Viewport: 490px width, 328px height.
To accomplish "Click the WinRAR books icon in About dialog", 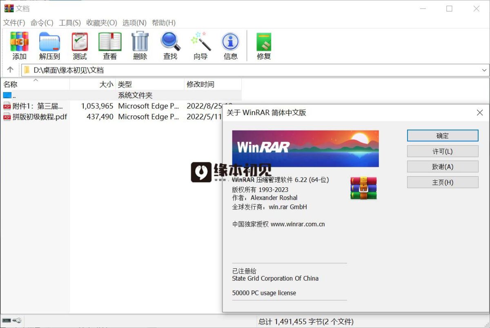I will (363, 188).
